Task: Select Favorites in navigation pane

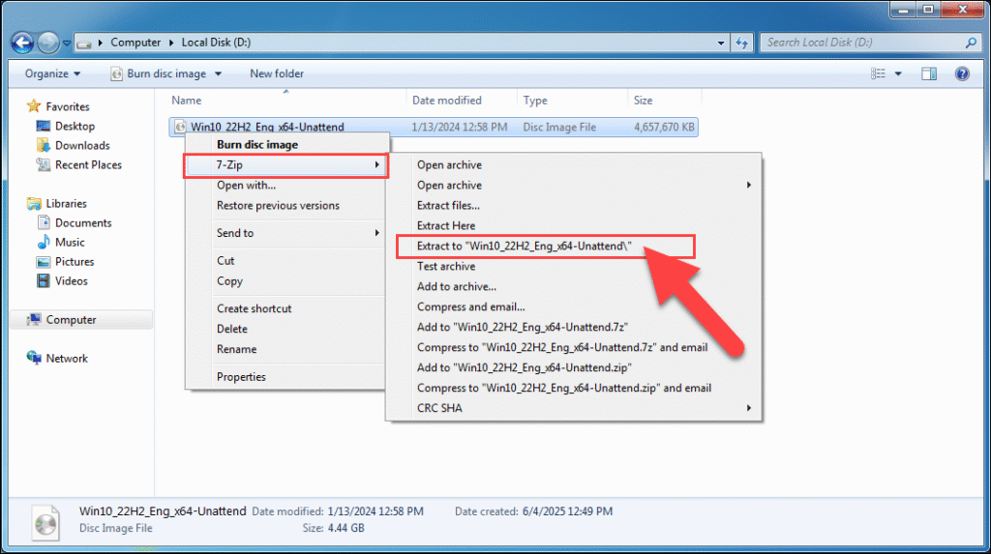Action: [58, 106]
